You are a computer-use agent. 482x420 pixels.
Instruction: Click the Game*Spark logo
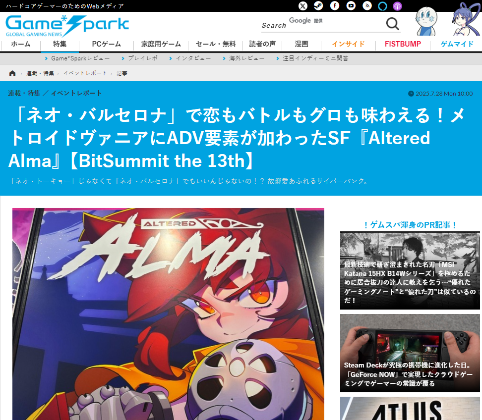(x=67, y=26)
